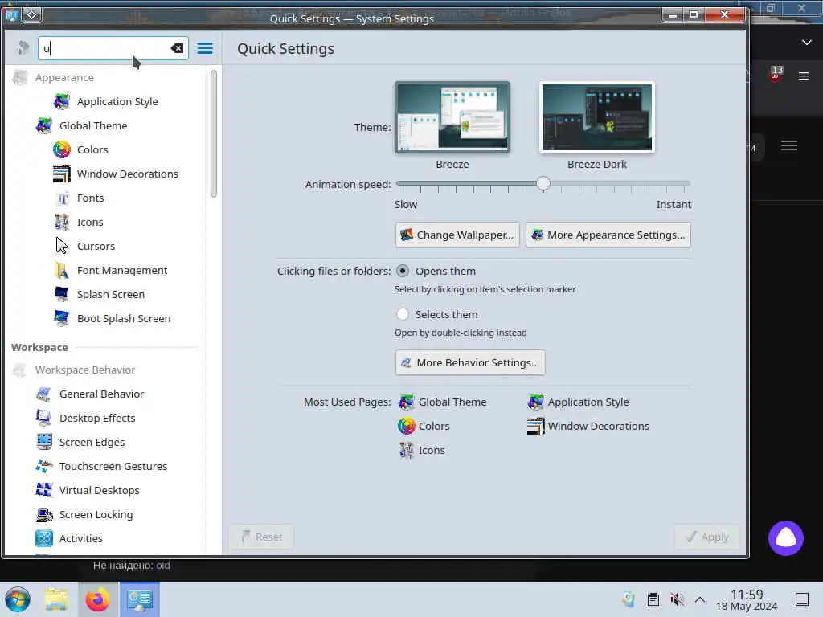The height and width of the screenshot is (617, 823).
Task: Click Firefox tab list chevron
Action: pyautogui.click(x=807, y=43)
